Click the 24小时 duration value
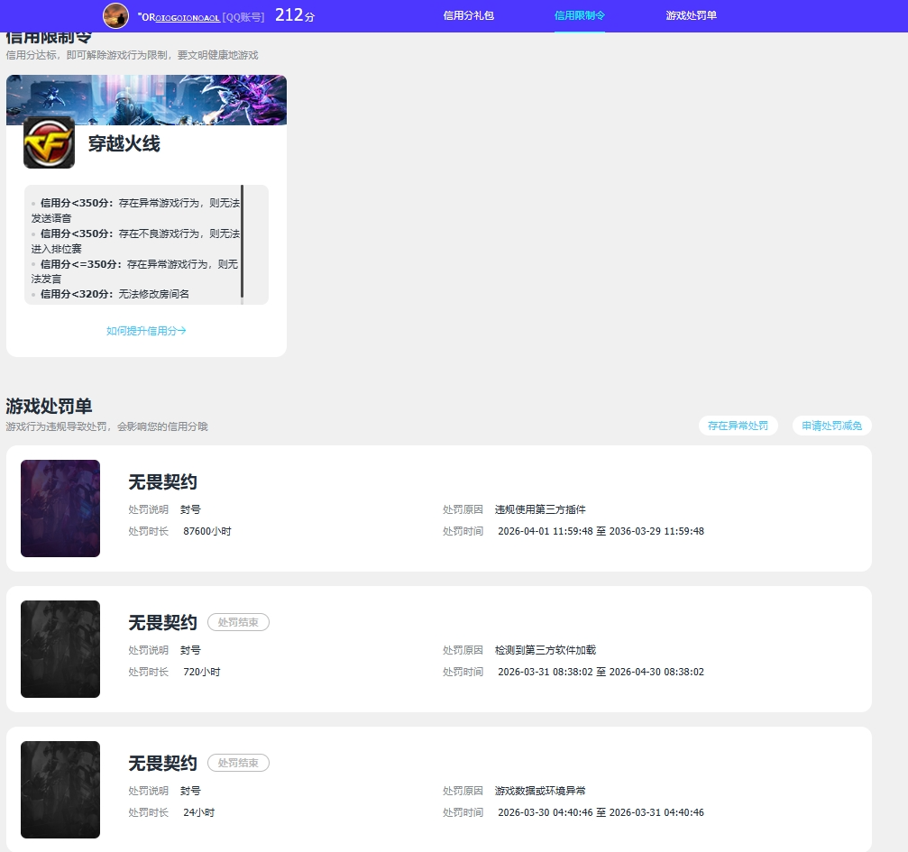The height and width of the screenshot is (852, 908). pos(198,812)
